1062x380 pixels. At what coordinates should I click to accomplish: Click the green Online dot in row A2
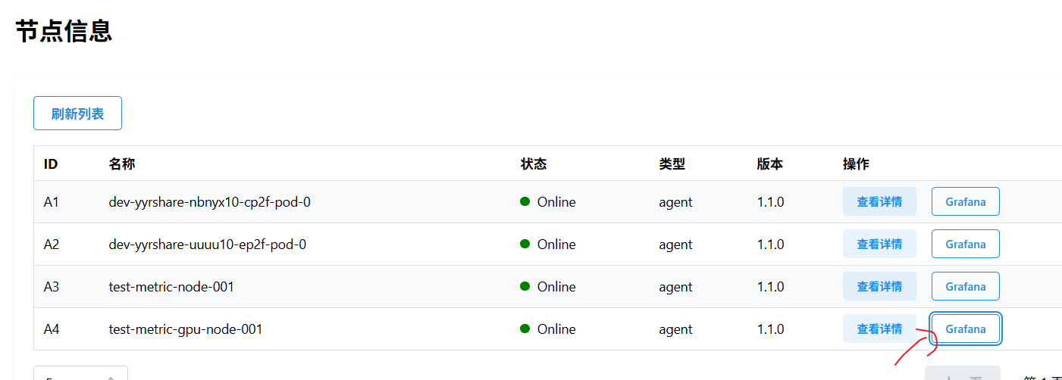pos(525,245)
